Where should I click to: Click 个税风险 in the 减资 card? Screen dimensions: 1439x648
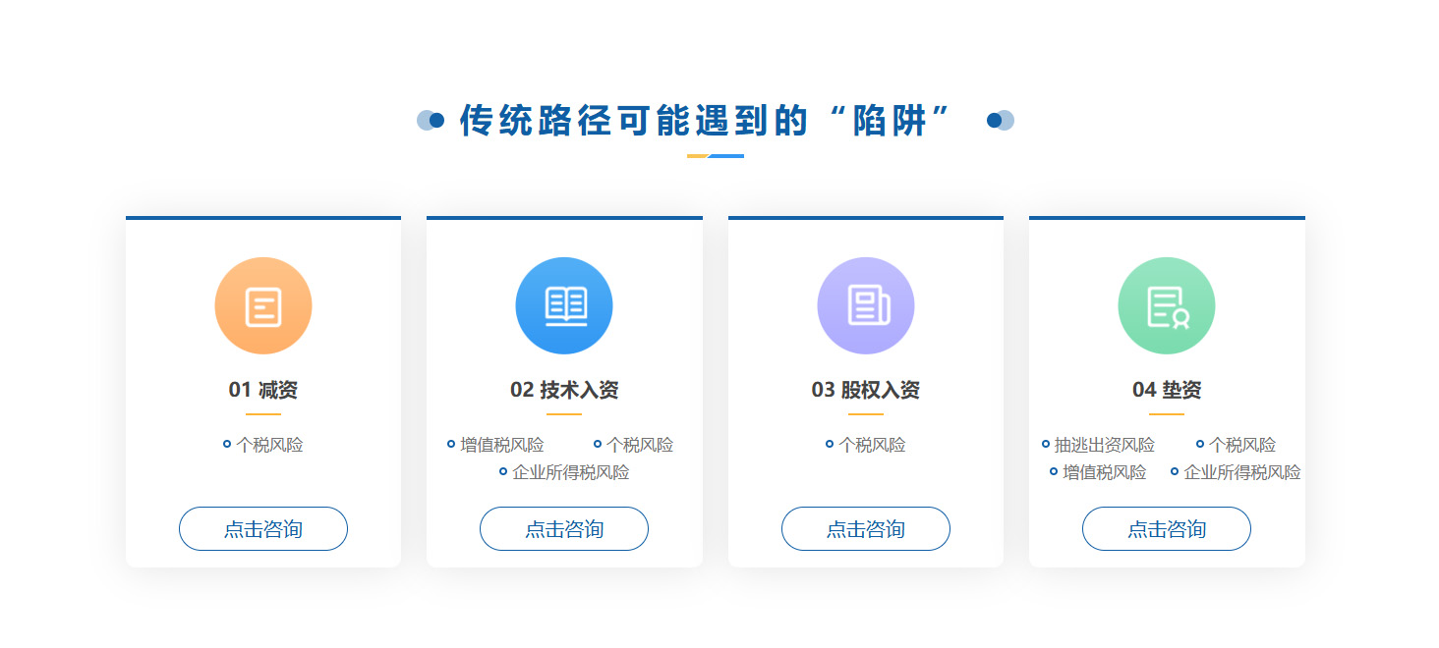click(268, 445)
